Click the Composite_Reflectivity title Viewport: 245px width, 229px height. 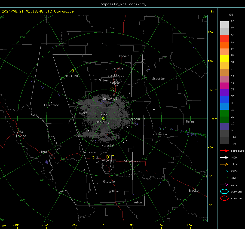pyautogui.click(x=122, y=4)
